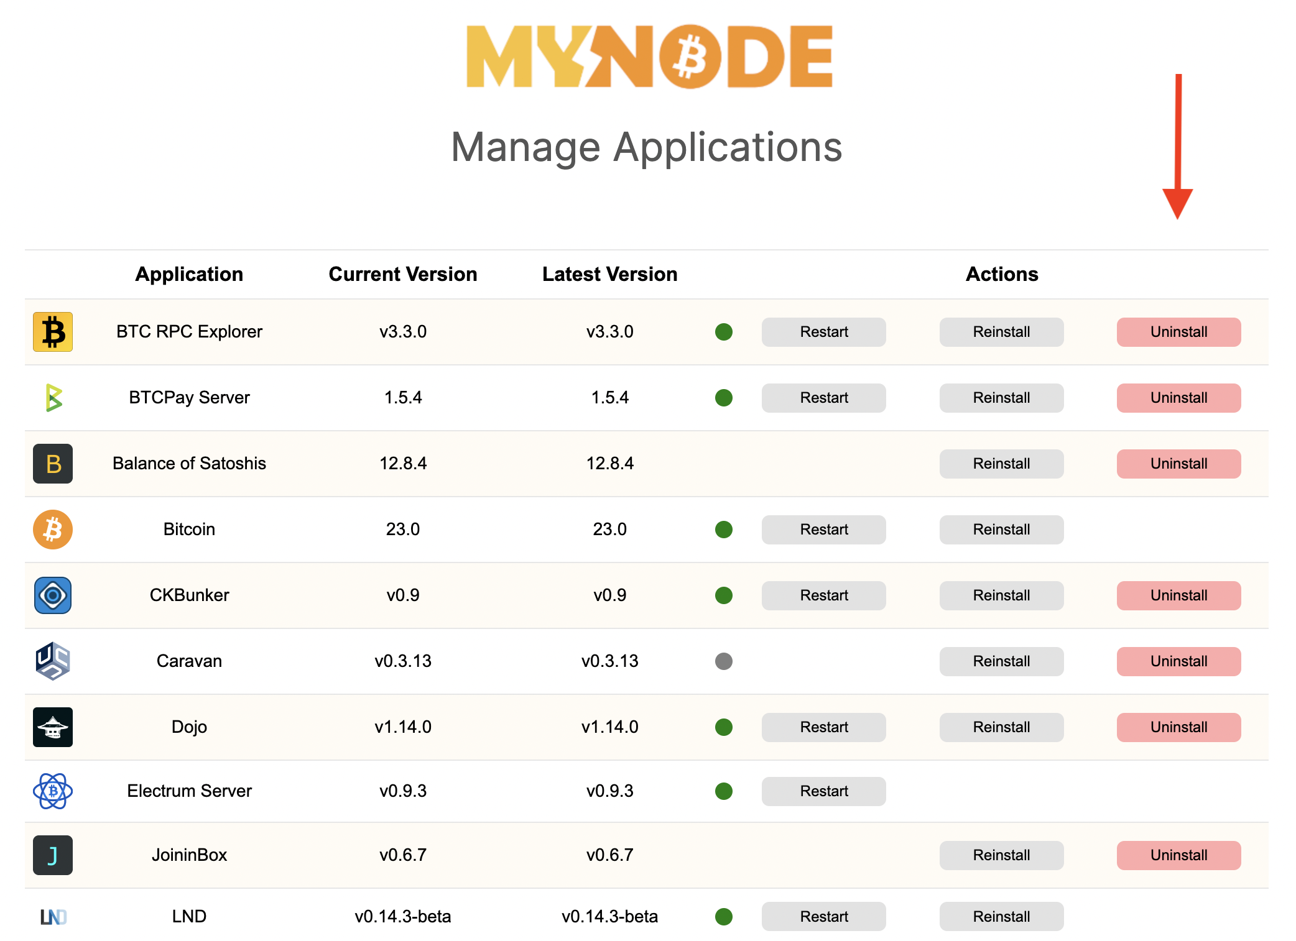Click the Manage Applications page title
This screenshot has width=1296, height=941.
(647, 148)
